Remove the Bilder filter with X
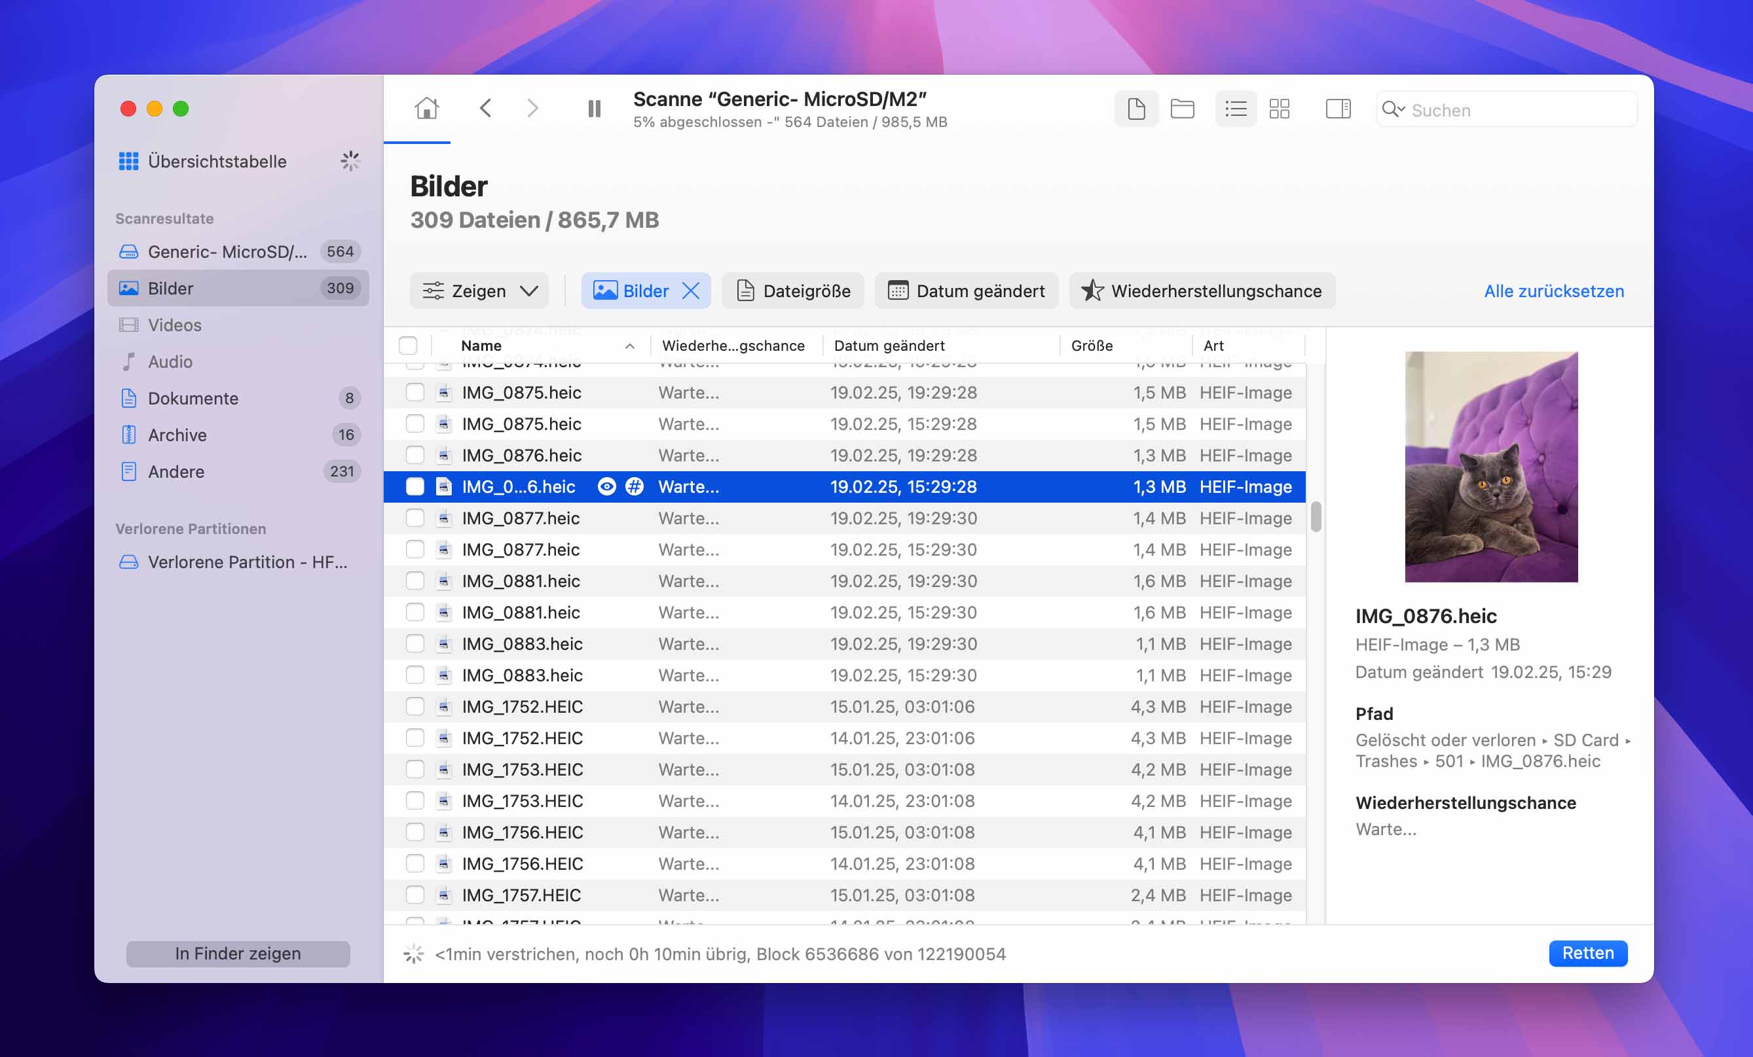1753x1057 pixels. [690, 290]
